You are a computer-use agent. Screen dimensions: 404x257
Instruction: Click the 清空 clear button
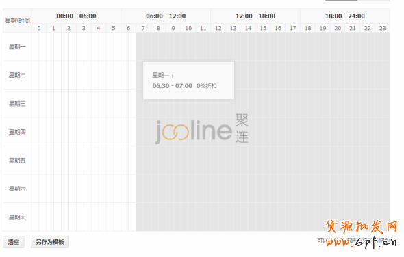pos(14,242)
